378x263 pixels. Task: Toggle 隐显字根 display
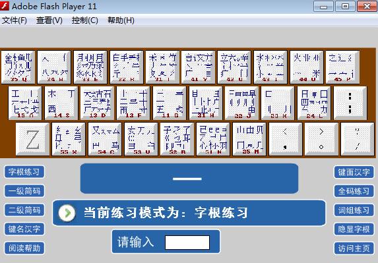(354, 229)
